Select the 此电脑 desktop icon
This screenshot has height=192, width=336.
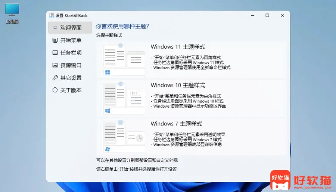coord(12,14)
